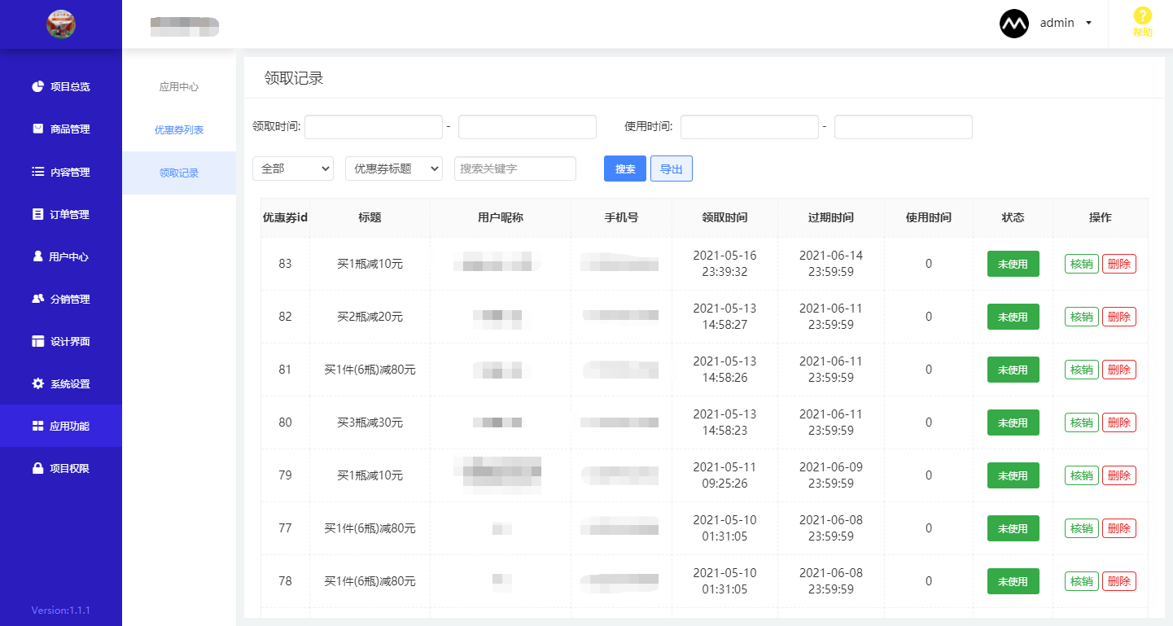The width and height of the screenshot is (1173, 626).
Task: Click 核销 for coupon 83
Action: (x=1082, y=264)
